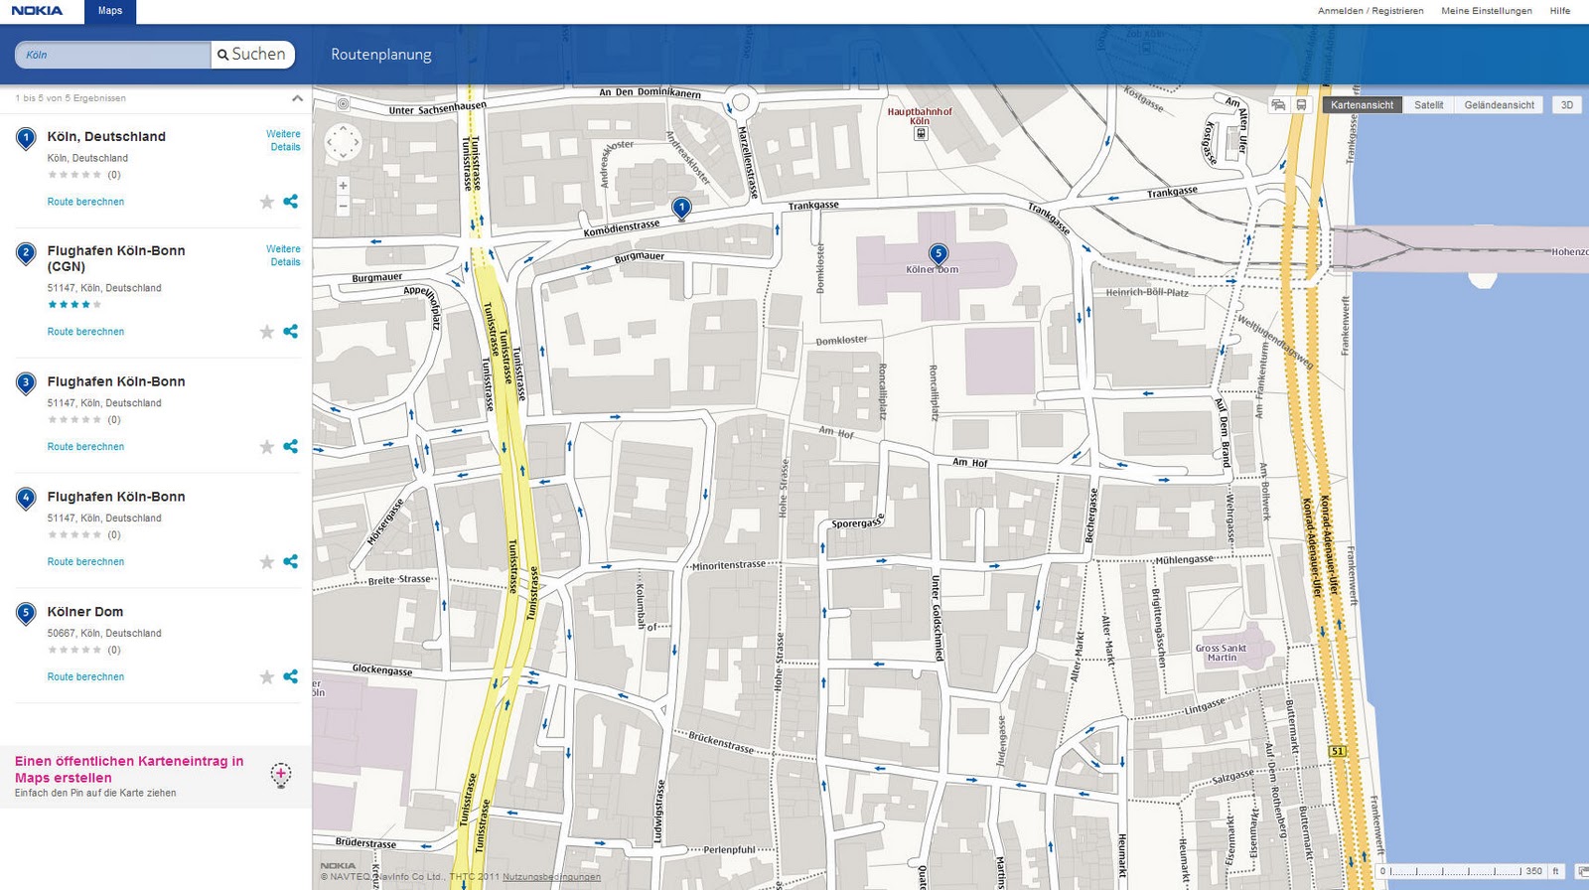The image size is (1589, 890).
Task: Select result marker 3 in the list
Action: point(27,383)
